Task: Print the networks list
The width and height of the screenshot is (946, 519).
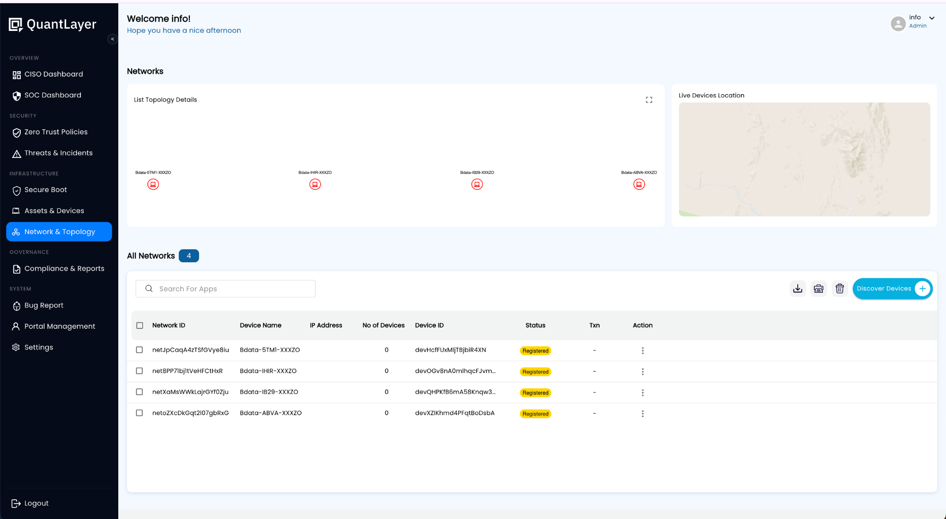Action: coord(819,288)
